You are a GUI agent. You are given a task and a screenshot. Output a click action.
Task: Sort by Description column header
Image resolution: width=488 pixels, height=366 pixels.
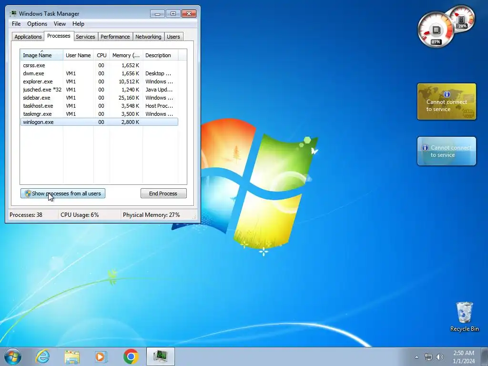160,55
